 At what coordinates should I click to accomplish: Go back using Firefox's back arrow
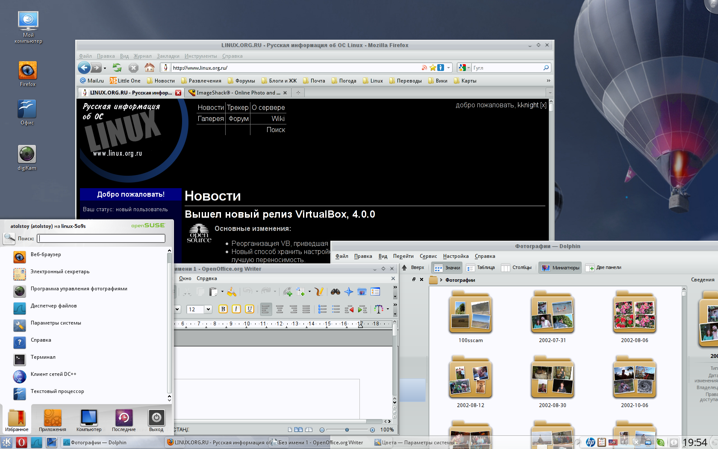click(x=84, y=68)
